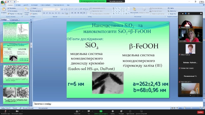Open the font size dropdown
Viewport: 205px width, 115px height.
[x=59, y=9]
